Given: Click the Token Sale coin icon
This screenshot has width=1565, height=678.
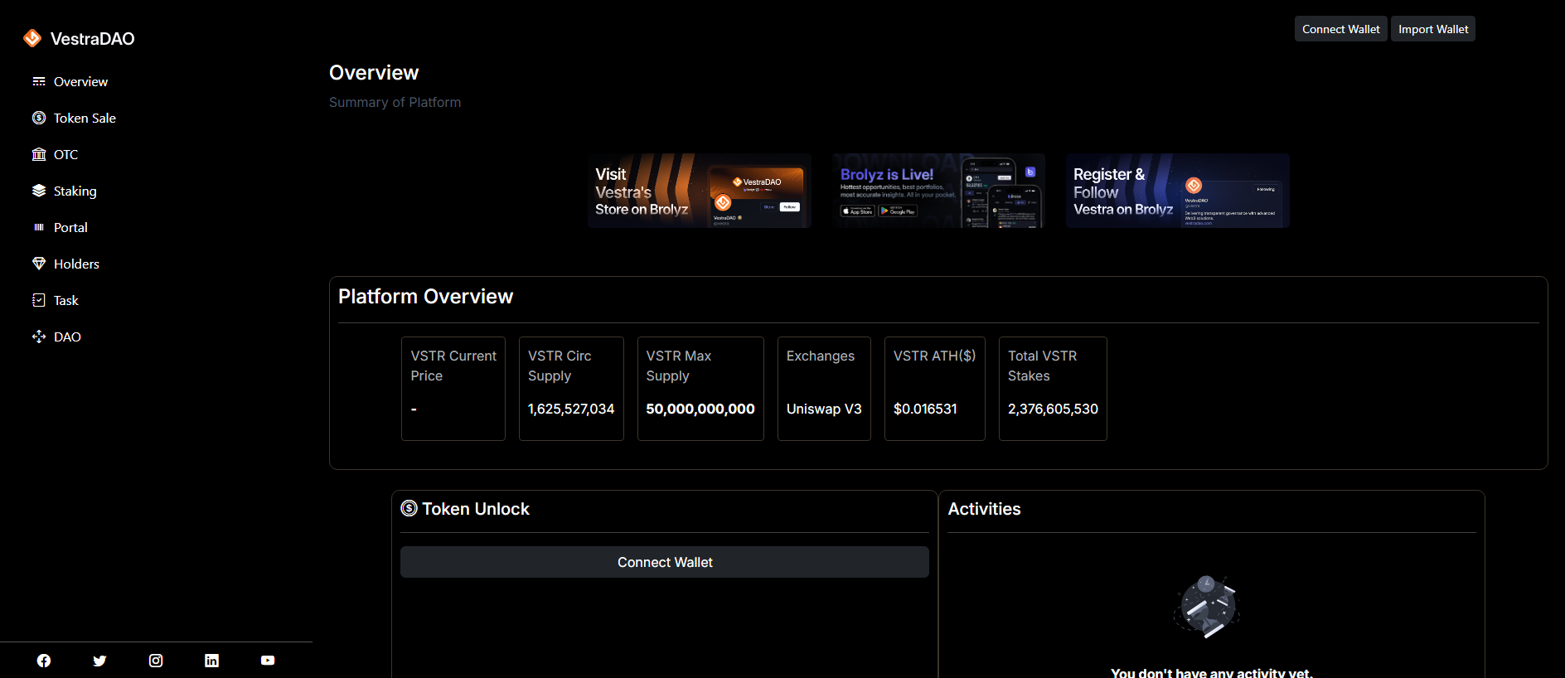Looking at the screenshot, I should pos(39,118).
